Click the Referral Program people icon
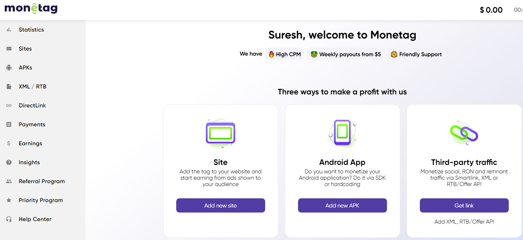Image resolution: width=523 pixels, height=240 pixels. click(x=9, y=181)
